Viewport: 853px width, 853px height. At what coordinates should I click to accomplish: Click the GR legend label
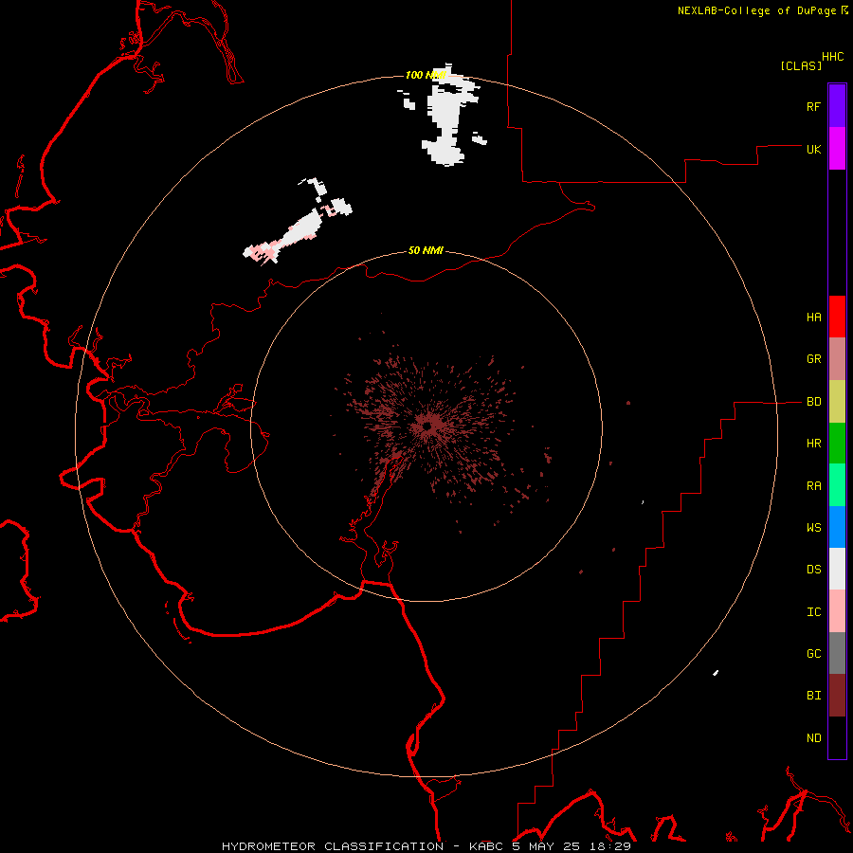[x=813, y=359]
